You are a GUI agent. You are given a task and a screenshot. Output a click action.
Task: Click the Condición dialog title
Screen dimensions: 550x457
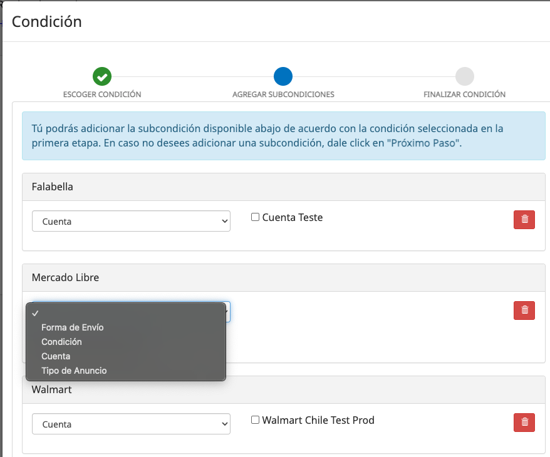click(46, 22)
